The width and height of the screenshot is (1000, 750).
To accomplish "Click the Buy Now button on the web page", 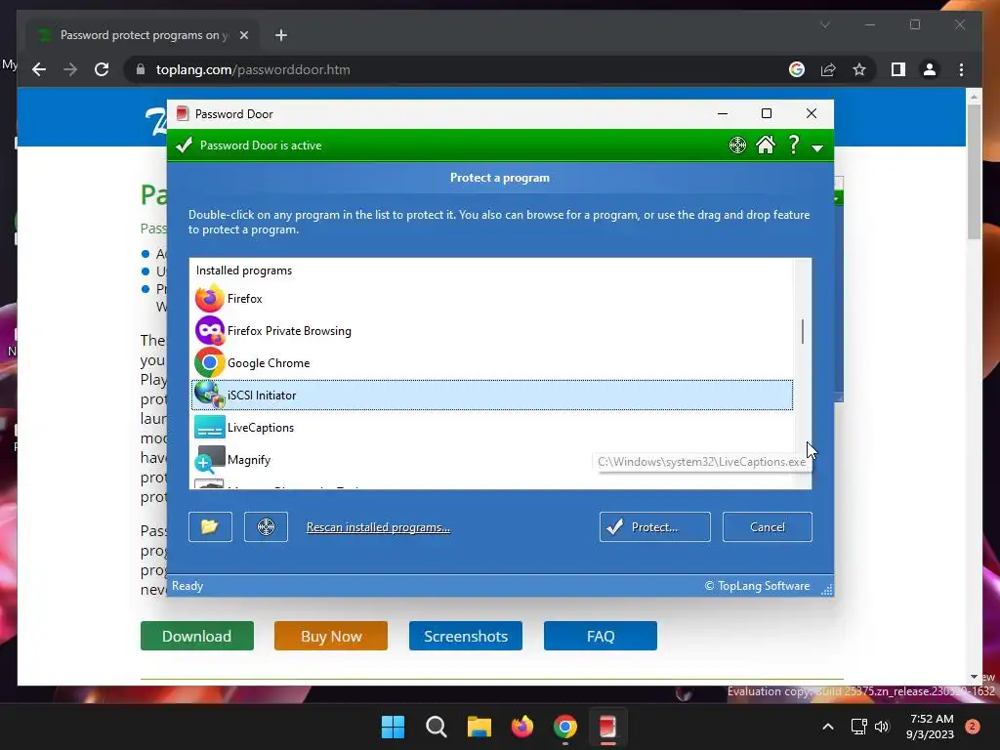I will click(x=331, y=636).
